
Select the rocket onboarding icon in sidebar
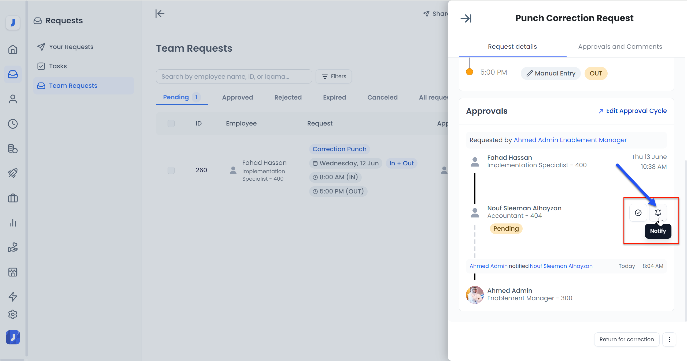(x=13, y=173)
